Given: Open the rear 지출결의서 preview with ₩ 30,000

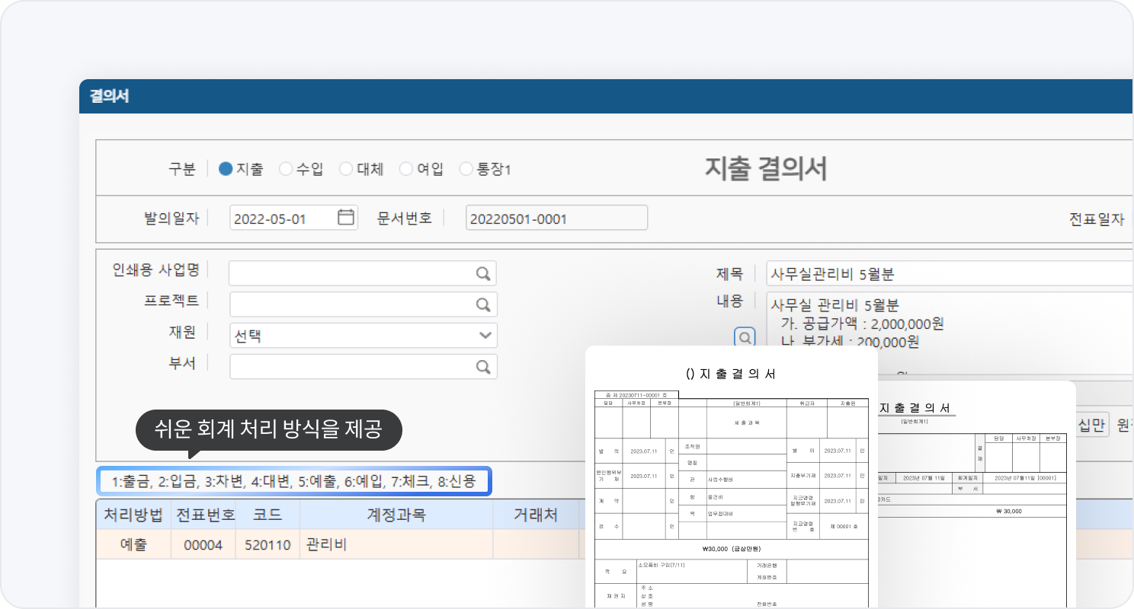Looking at the screenshot, I should click(x=977, y=495).
